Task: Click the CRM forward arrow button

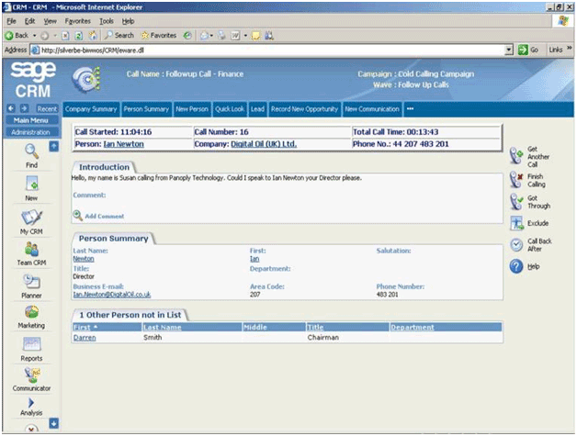Action: pos(24,108)
